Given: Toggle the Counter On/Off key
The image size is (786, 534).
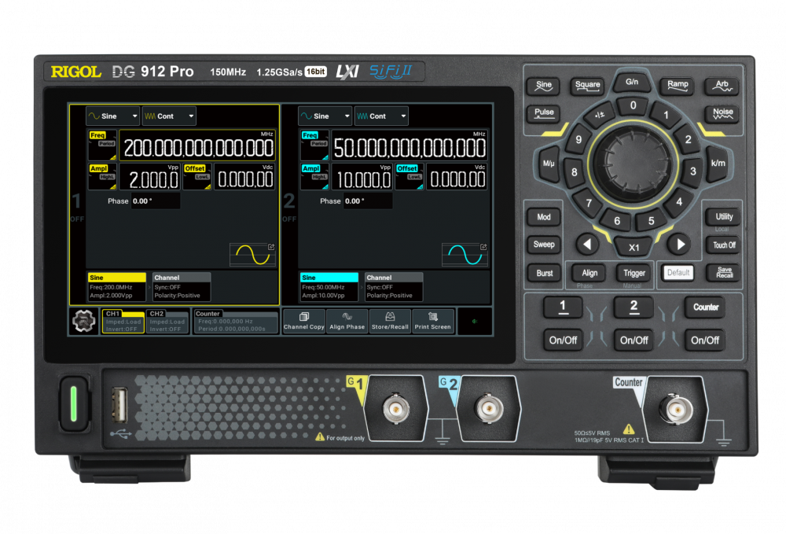Looking at the screenshot, I should 705,341.
